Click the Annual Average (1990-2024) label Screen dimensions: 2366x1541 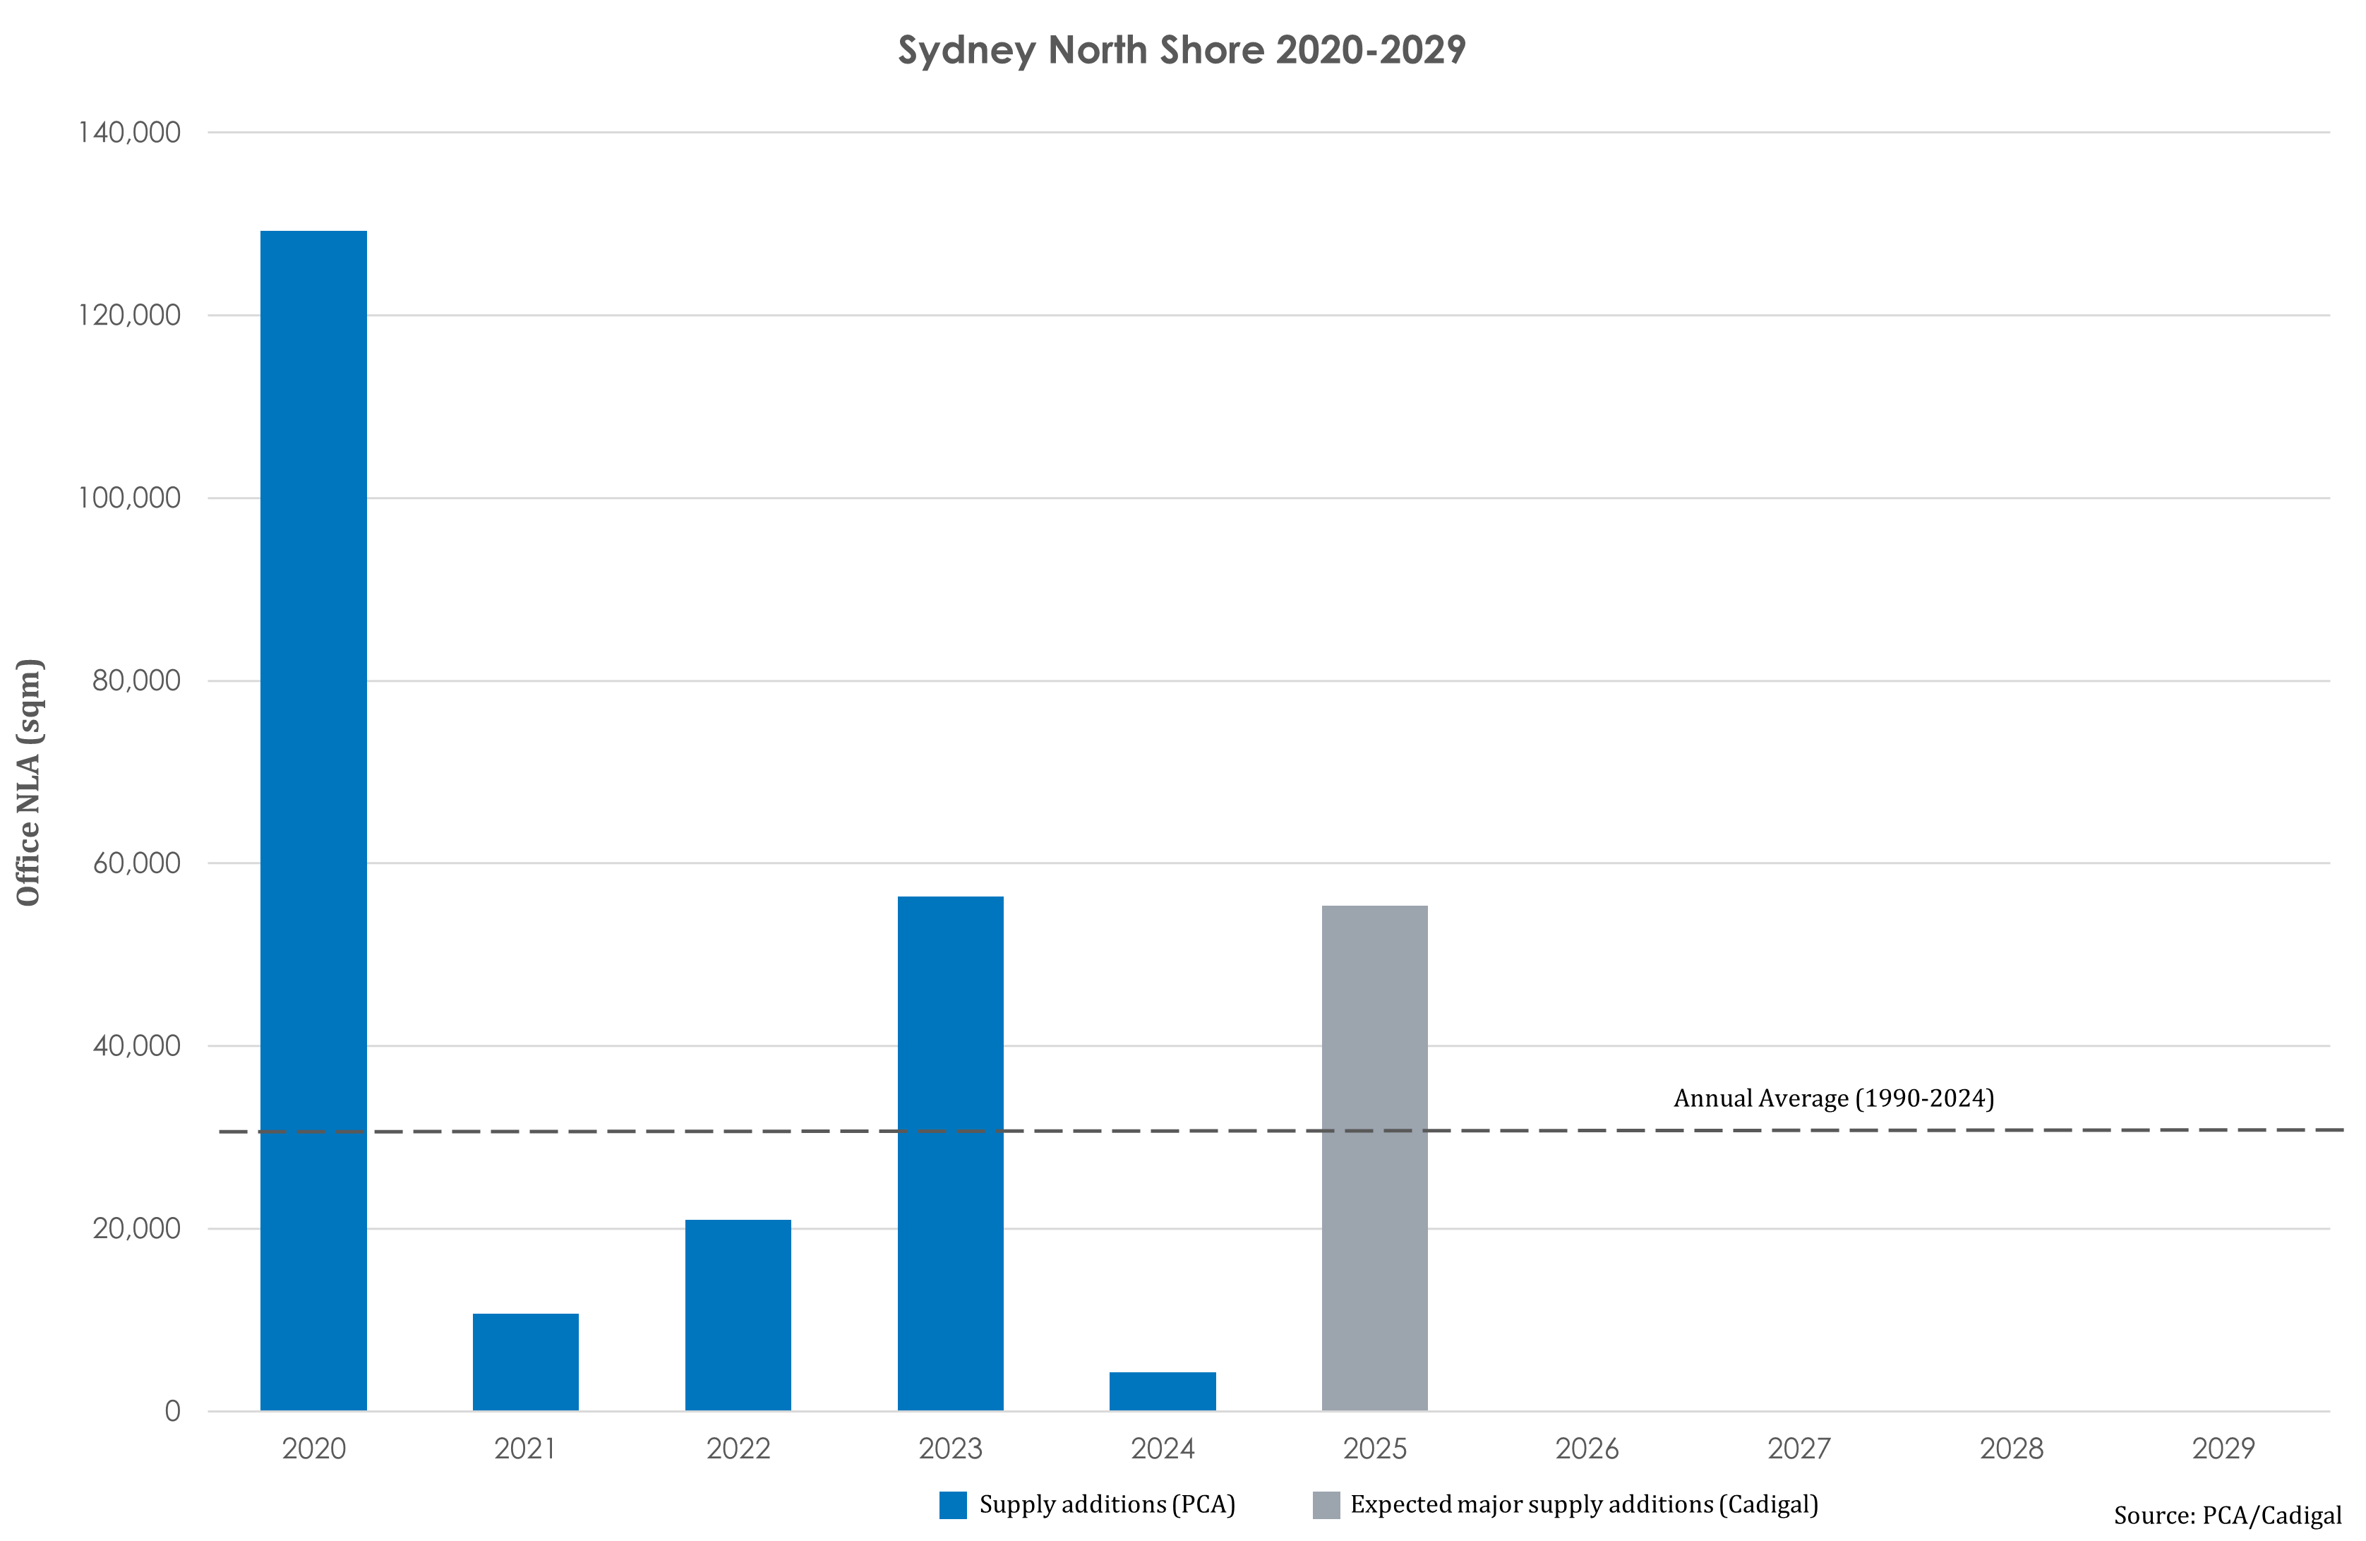(1833, 1098)
